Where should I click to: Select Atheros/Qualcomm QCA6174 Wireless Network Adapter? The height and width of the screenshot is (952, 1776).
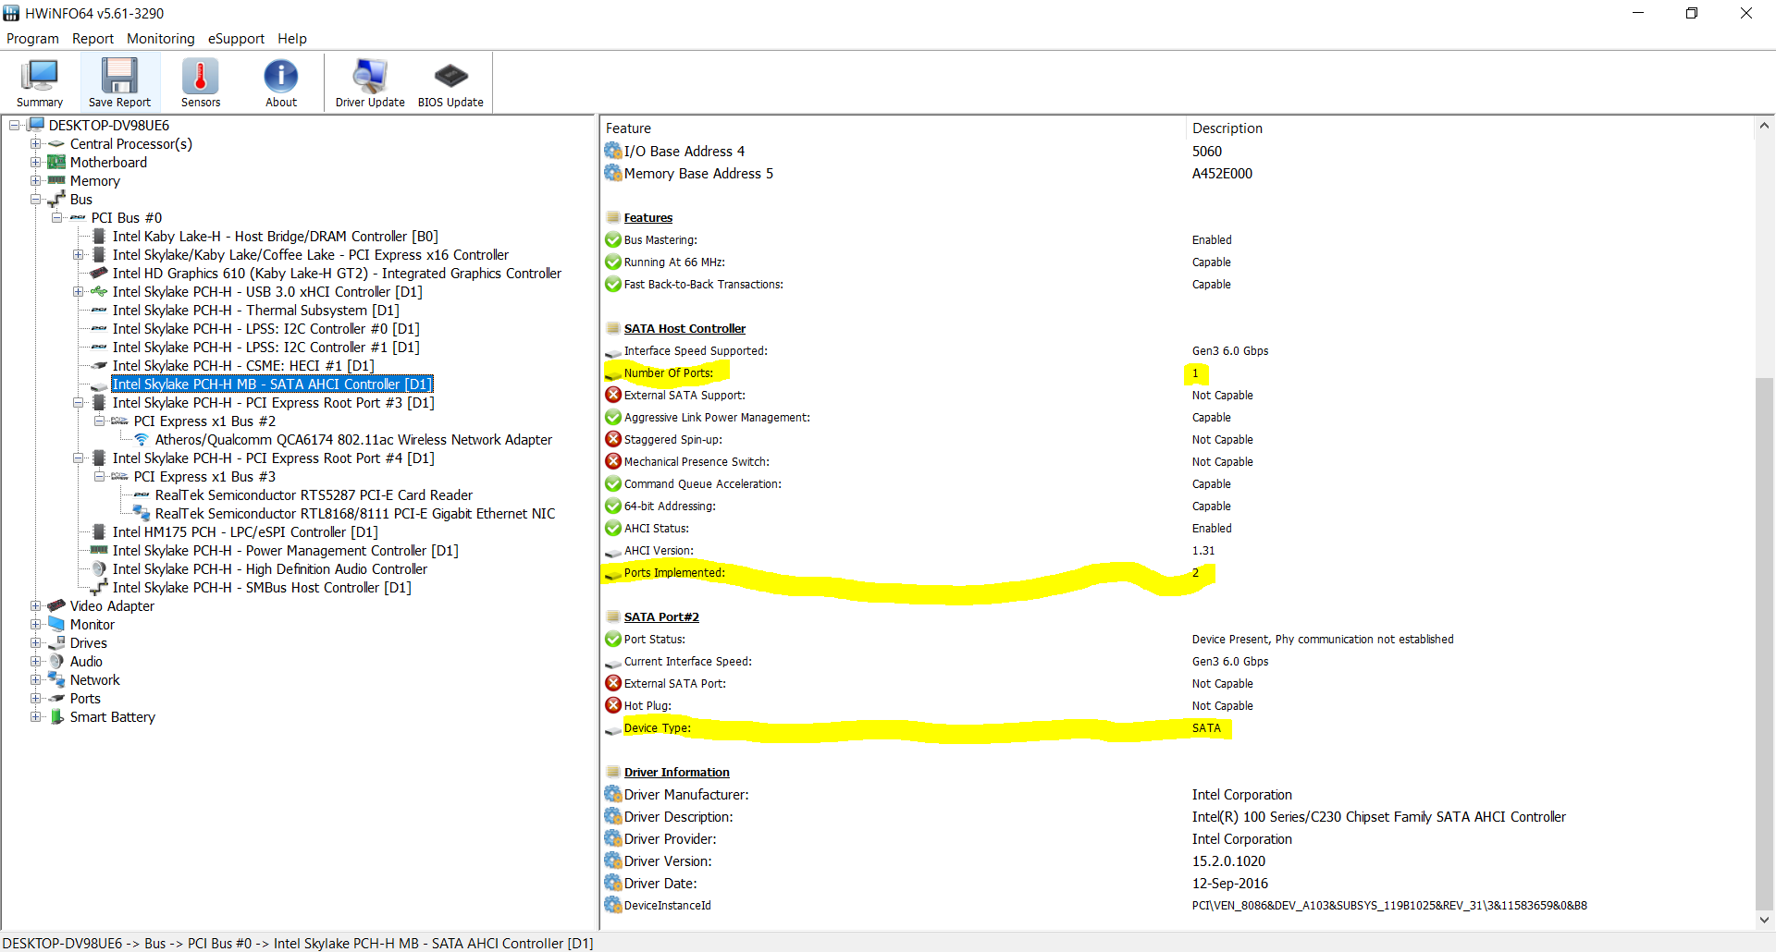[x=353, y=440]
